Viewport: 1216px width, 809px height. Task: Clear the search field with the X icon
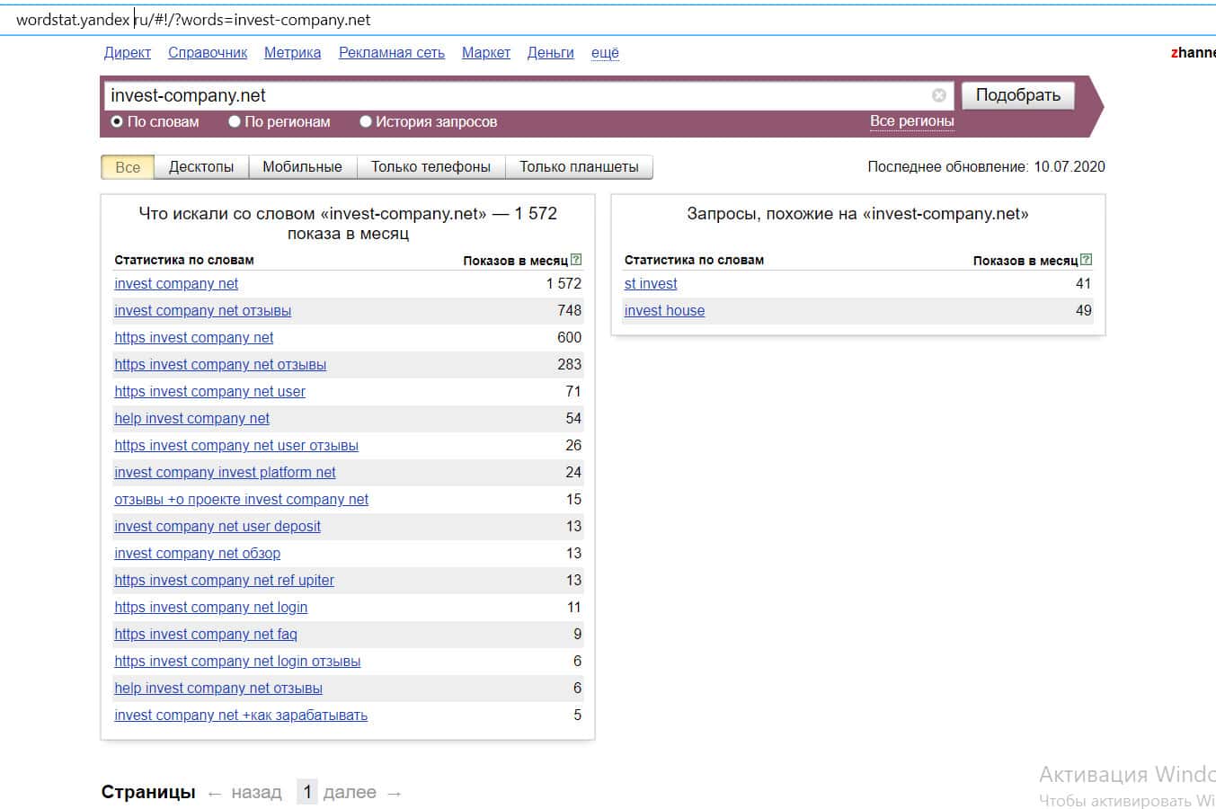click(x=938, y=95)
